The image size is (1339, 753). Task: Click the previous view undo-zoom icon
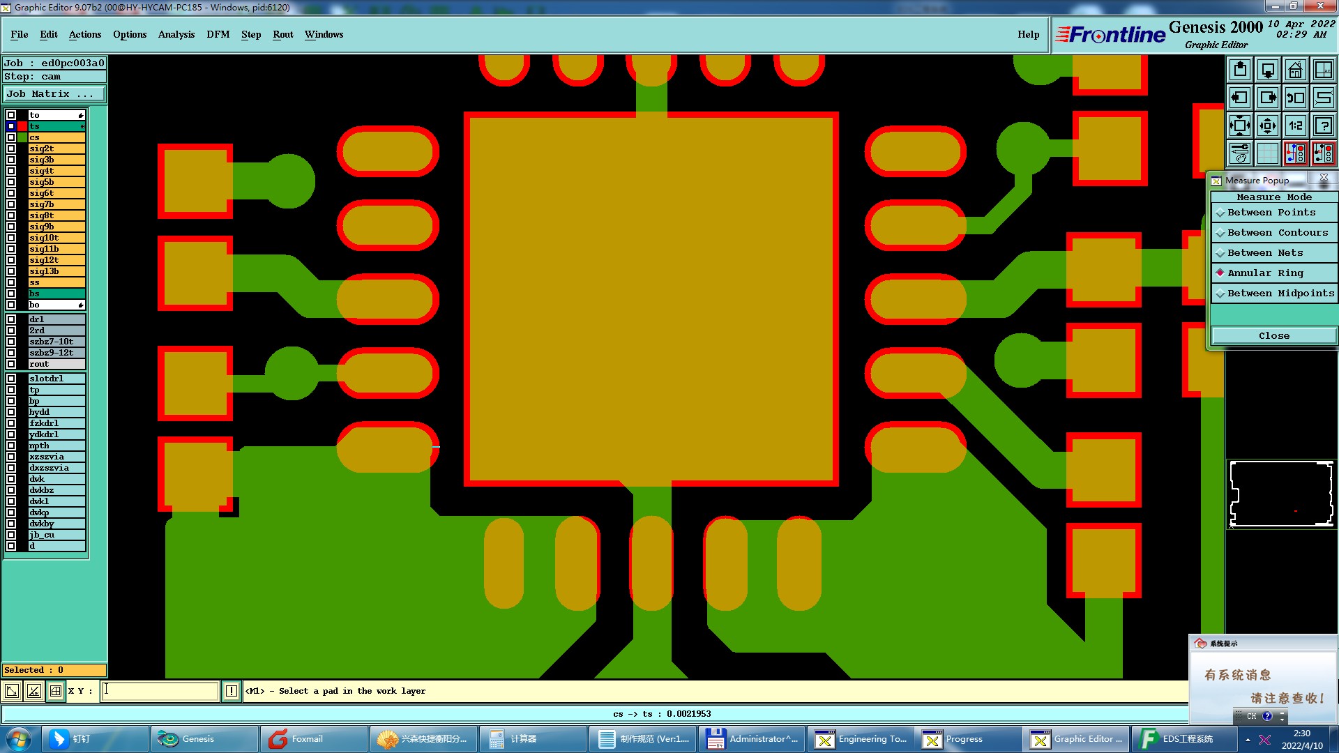[x=1295, y=98]
